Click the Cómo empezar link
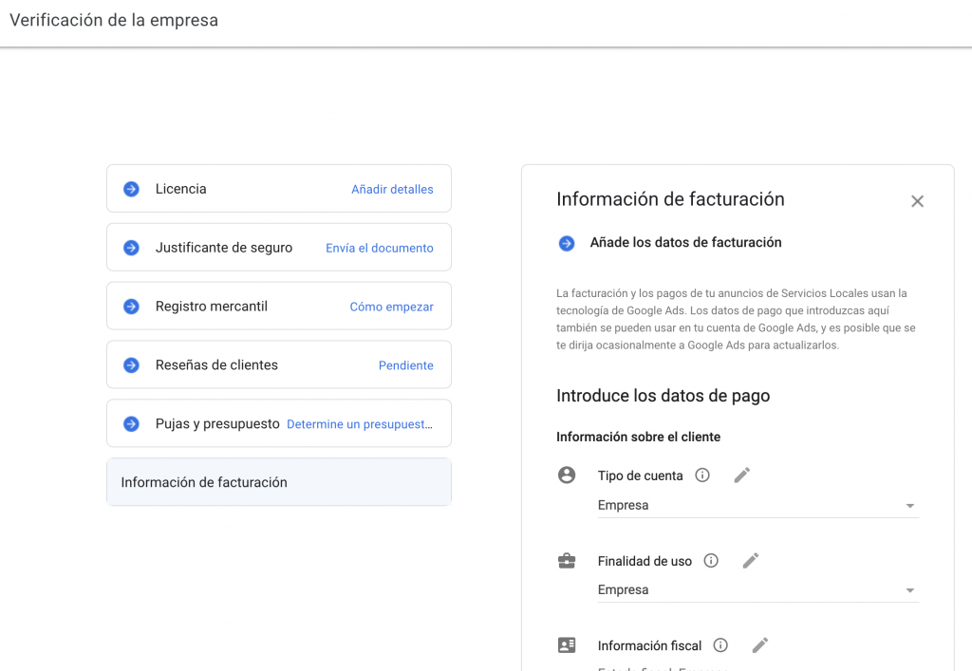The height and width of the screenshot is (671, 972). click(x=391, y=307)
